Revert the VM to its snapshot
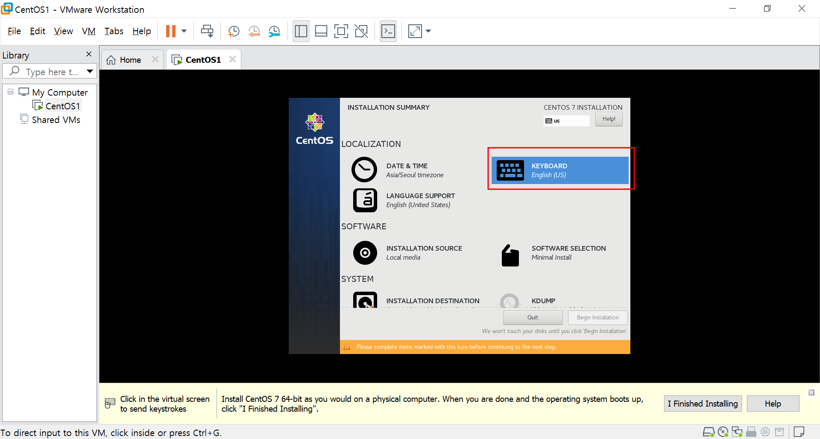Screen dimensions: 820x439 [254, 31]
